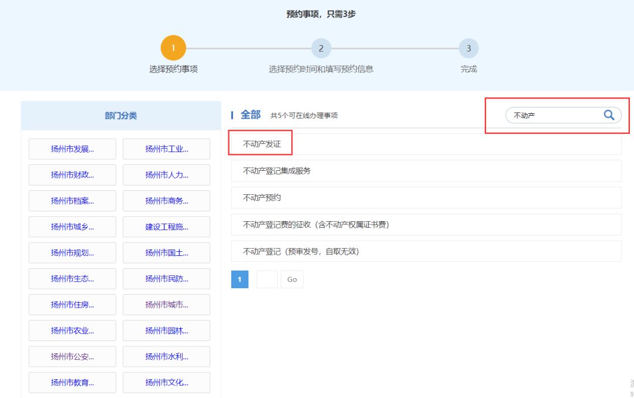This screenshot has width=634, height=398.
Task: Choose the 扬州市国土... department
Action: [x=166, y=253]
